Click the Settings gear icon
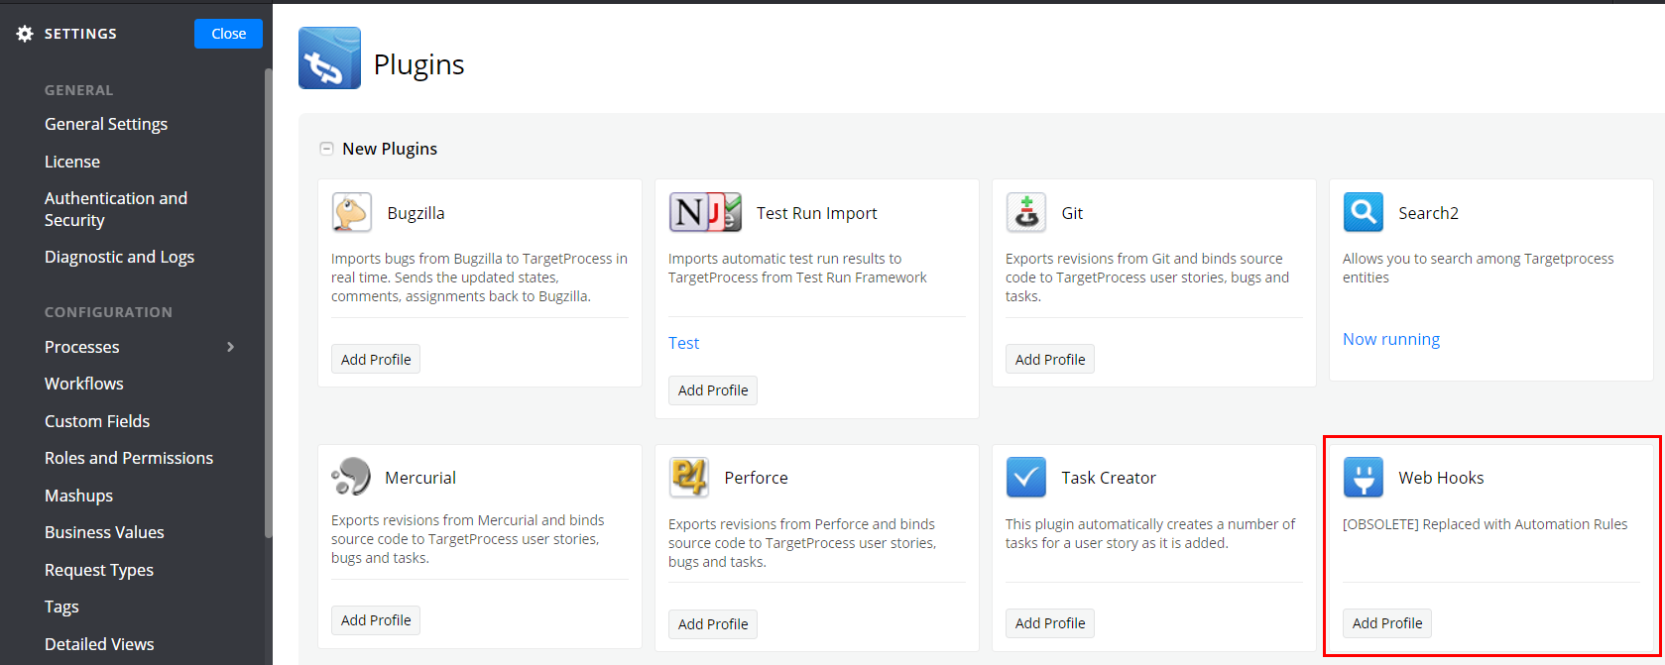Image resolution: width=1665 pixels, height=665 pixels. point(25,34)
